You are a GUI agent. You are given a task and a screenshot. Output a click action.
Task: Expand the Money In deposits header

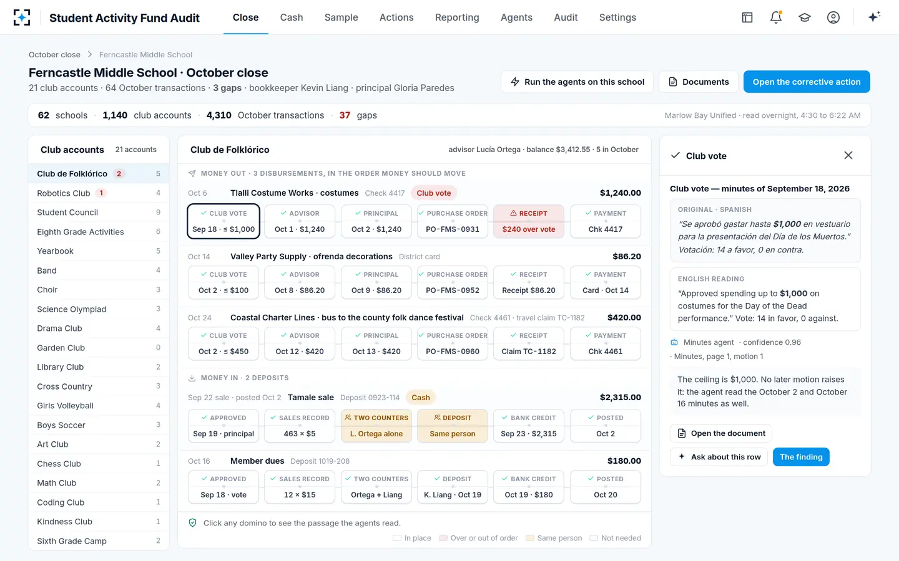[238, 378]
